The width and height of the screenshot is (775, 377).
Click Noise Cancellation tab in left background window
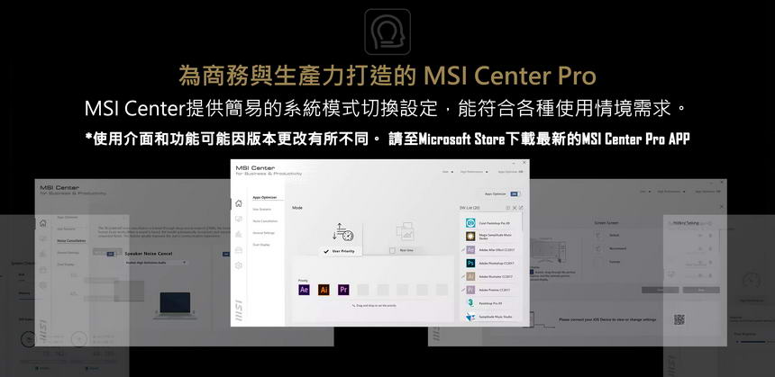(71, 241)
